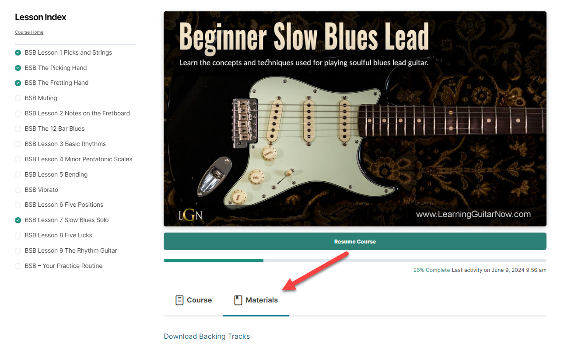The width and height of the screenshot is (564, 351).
Task: Click the LGN logo on course banner
Action: tap(190, 215)
